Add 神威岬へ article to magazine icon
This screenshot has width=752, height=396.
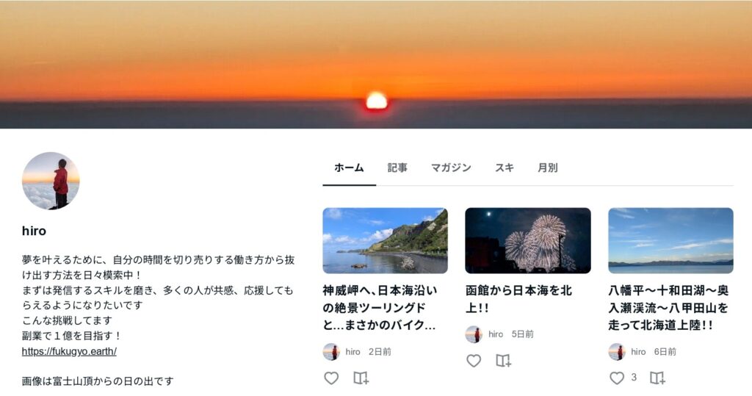tap(361, 378)
